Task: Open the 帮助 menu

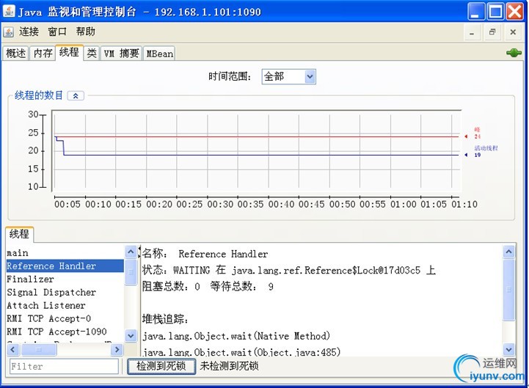Action: tap(85, 32)
